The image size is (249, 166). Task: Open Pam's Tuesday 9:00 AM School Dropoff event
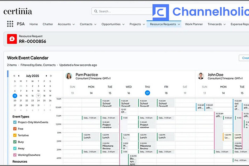[110, 103]
